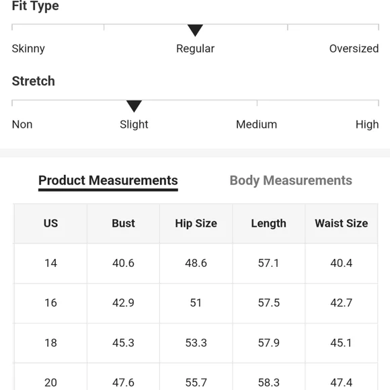The height and width of the screenshot is (390, 390).
Task: Click the Bust column header
Action: (123, 223)
